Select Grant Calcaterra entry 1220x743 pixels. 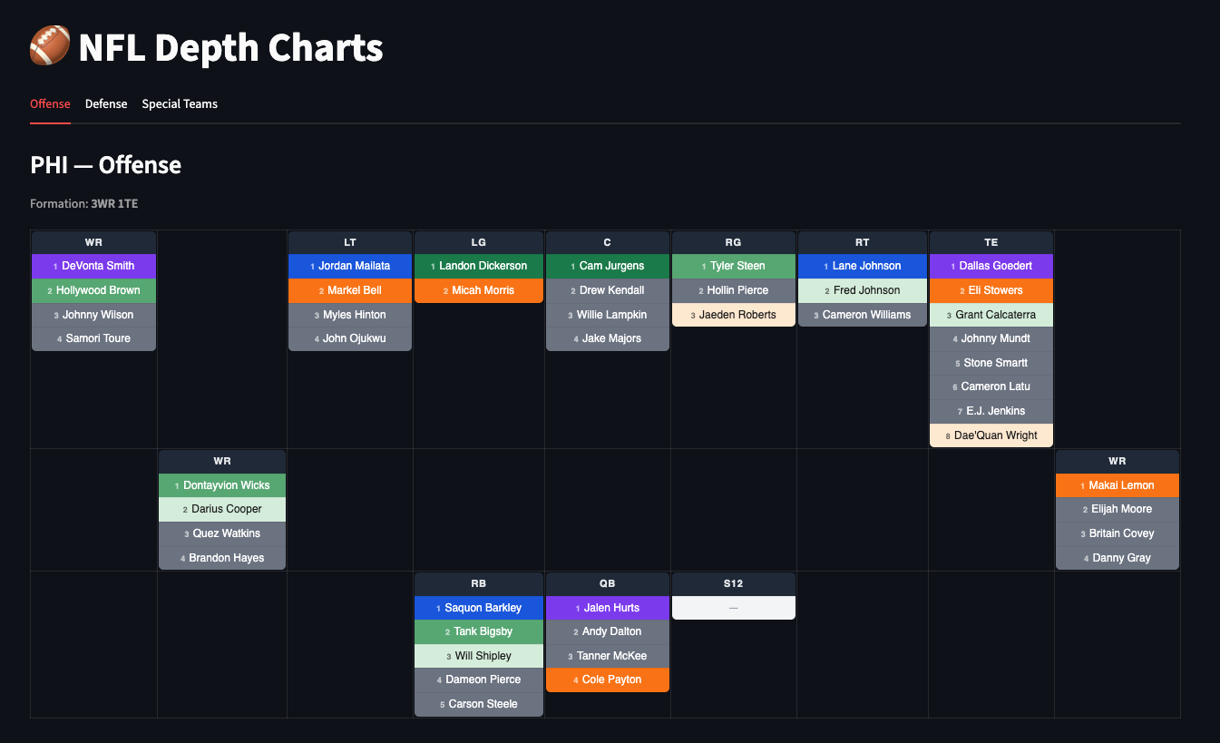tap(991, 315)
